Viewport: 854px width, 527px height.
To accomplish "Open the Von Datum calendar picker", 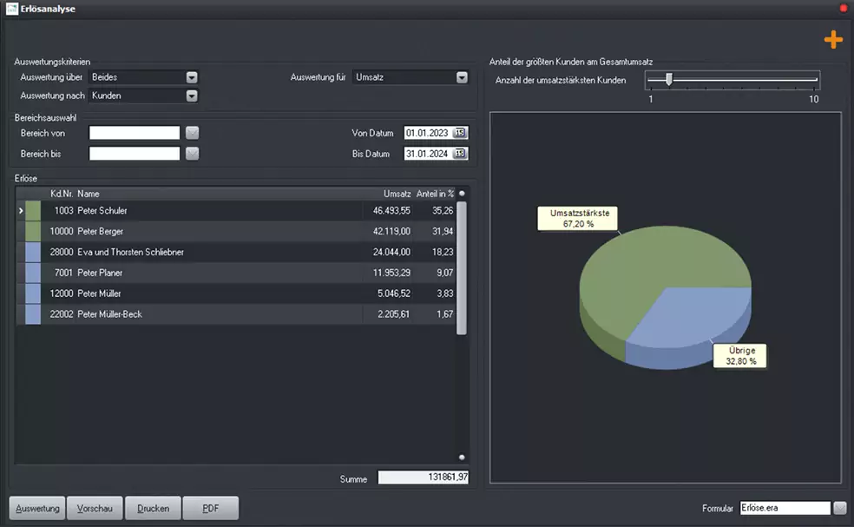I will (460, 133).
